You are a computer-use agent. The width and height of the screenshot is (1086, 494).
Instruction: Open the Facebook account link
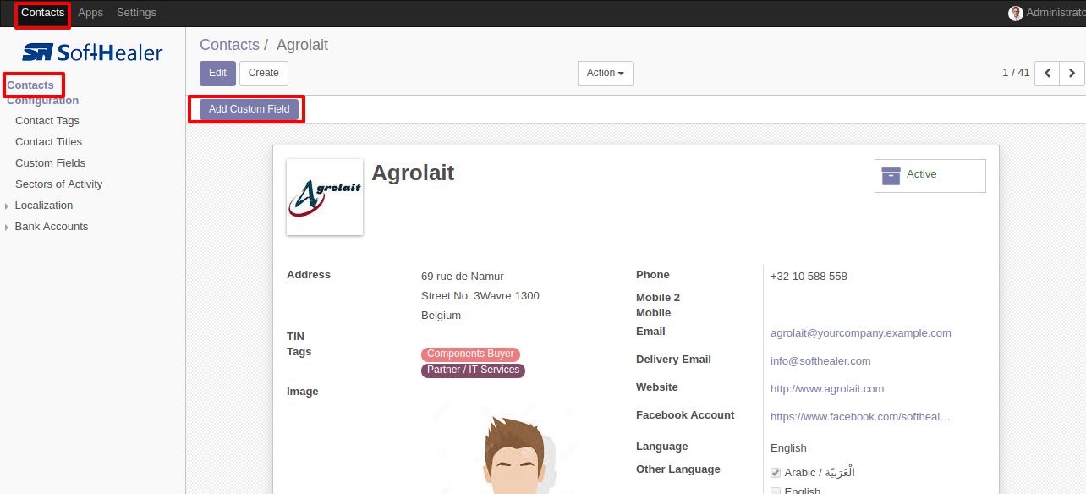click(x=860, y=417)
